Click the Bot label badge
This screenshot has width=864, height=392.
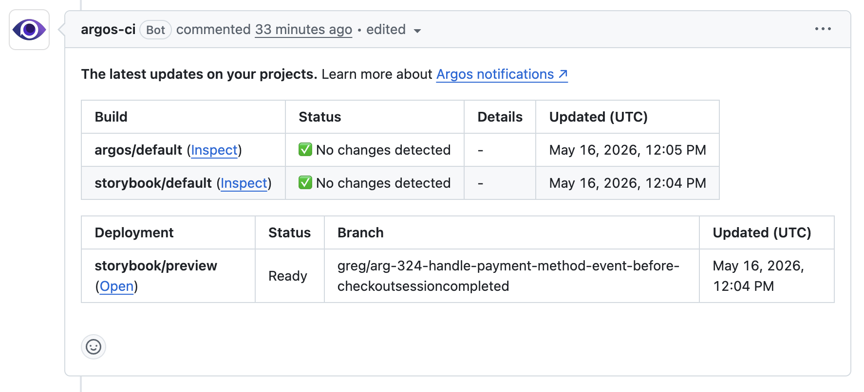coord(155,30)
